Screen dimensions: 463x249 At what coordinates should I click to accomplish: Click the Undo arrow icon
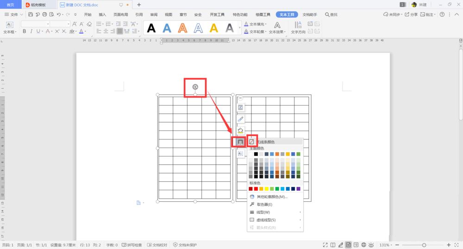pyautogui.click(x=59, y=14)
